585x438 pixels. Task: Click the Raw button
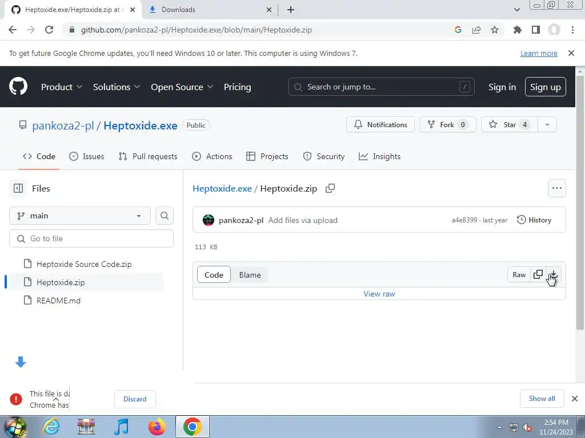[x=519, y=274]
